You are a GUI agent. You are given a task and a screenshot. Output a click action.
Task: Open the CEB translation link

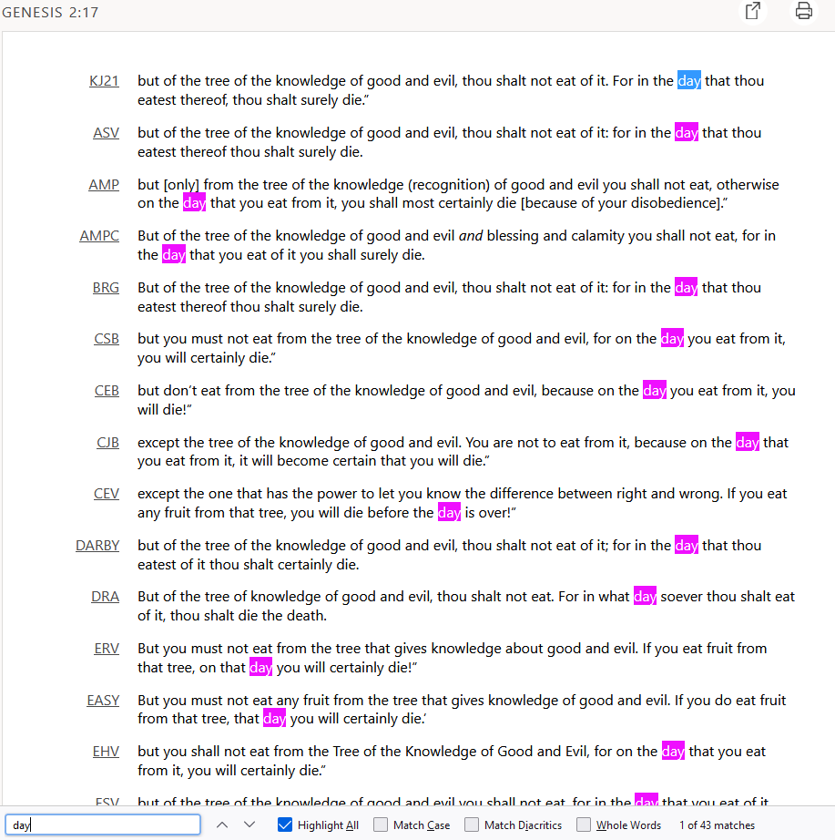pyautogui.click(x=107, y=391)
